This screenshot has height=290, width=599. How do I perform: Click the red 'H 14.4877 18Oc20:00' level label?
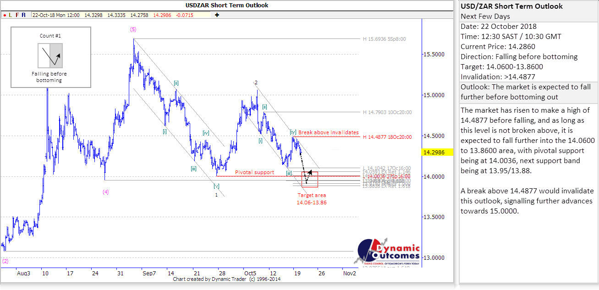point(387,137)
